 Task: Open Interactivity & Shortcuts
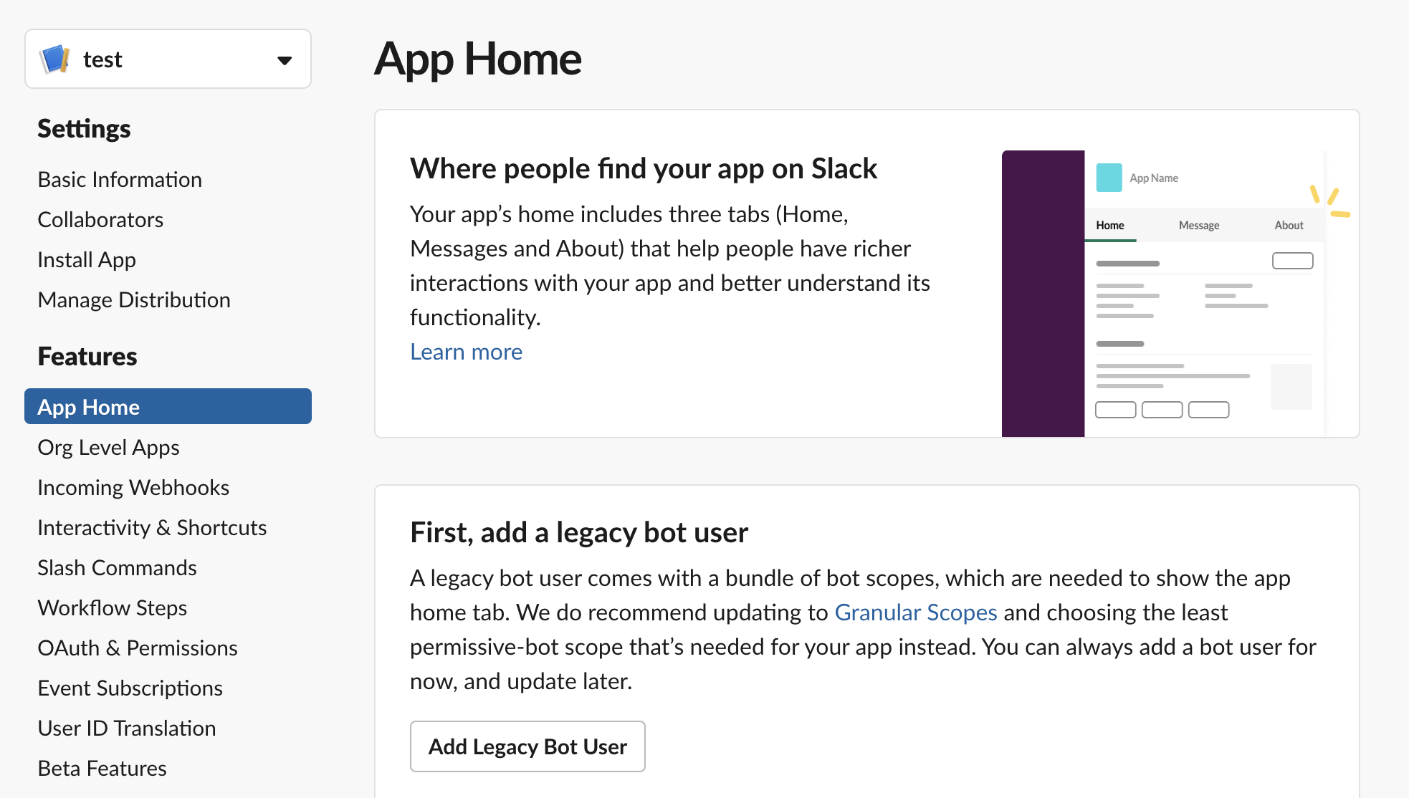coord(152,527)
